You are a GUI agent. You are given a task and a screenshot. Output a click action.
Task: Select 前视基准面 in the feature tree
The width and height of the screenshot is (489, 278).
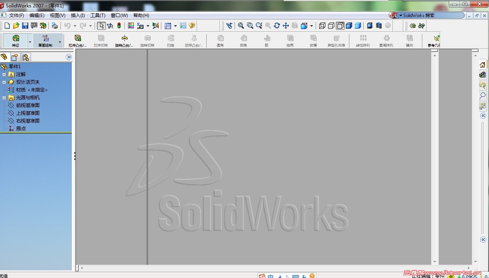28,105
